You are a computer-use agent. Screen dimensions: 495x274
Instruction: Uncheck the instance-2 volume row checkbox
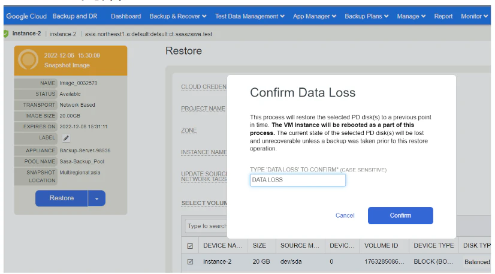tap(190, 261)
